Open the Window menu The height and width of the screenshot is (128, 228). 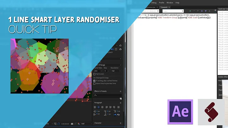170,3
